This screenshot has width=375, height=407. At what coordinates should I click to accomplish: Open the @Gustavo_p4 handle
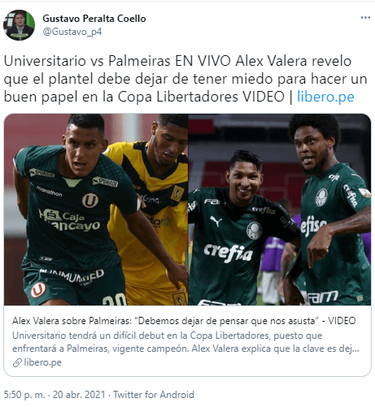pos(72,32)
